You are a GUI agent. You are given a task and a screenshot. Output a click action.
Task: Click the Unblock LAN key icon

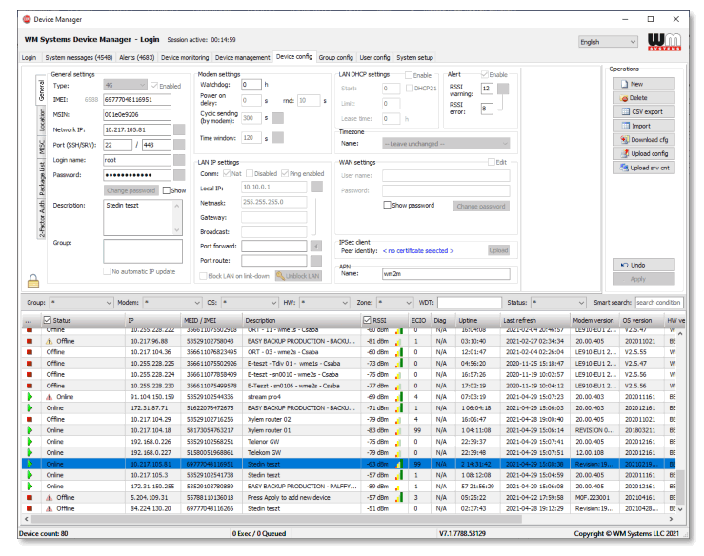click(280, 276)
